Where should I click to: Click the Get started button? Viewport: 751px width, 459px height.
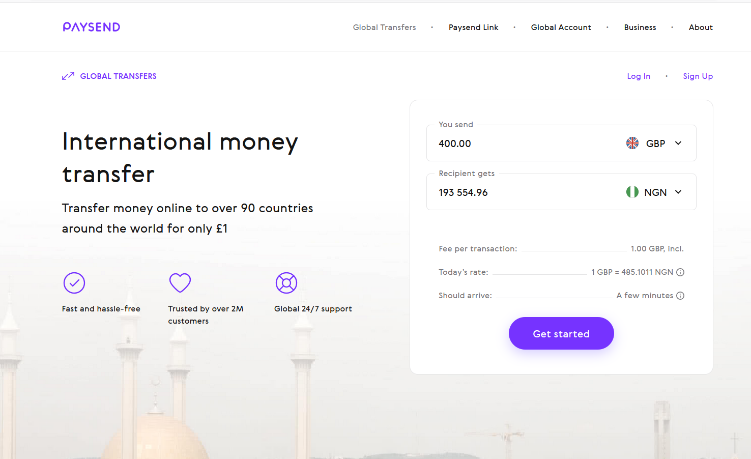pos(561,333)
